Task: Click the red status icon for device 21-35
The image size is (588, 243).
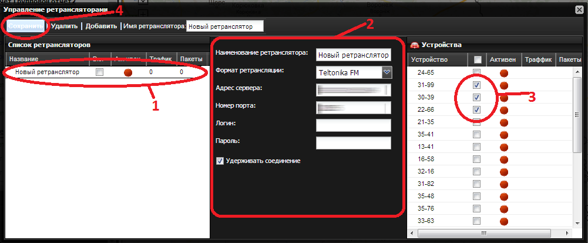Action: pos(503,122)
